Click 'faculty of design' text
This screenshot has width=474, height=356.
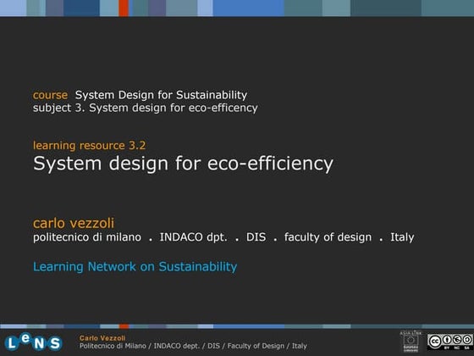[328, 237]
